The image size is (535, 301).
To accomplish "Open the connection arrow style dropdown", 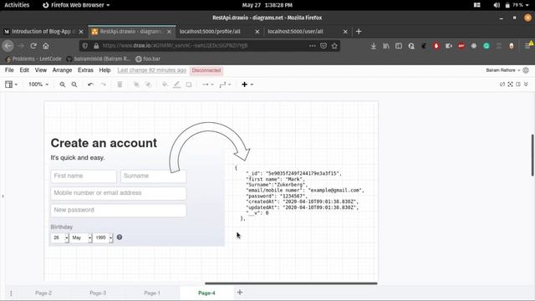I will tap(207, 84).
